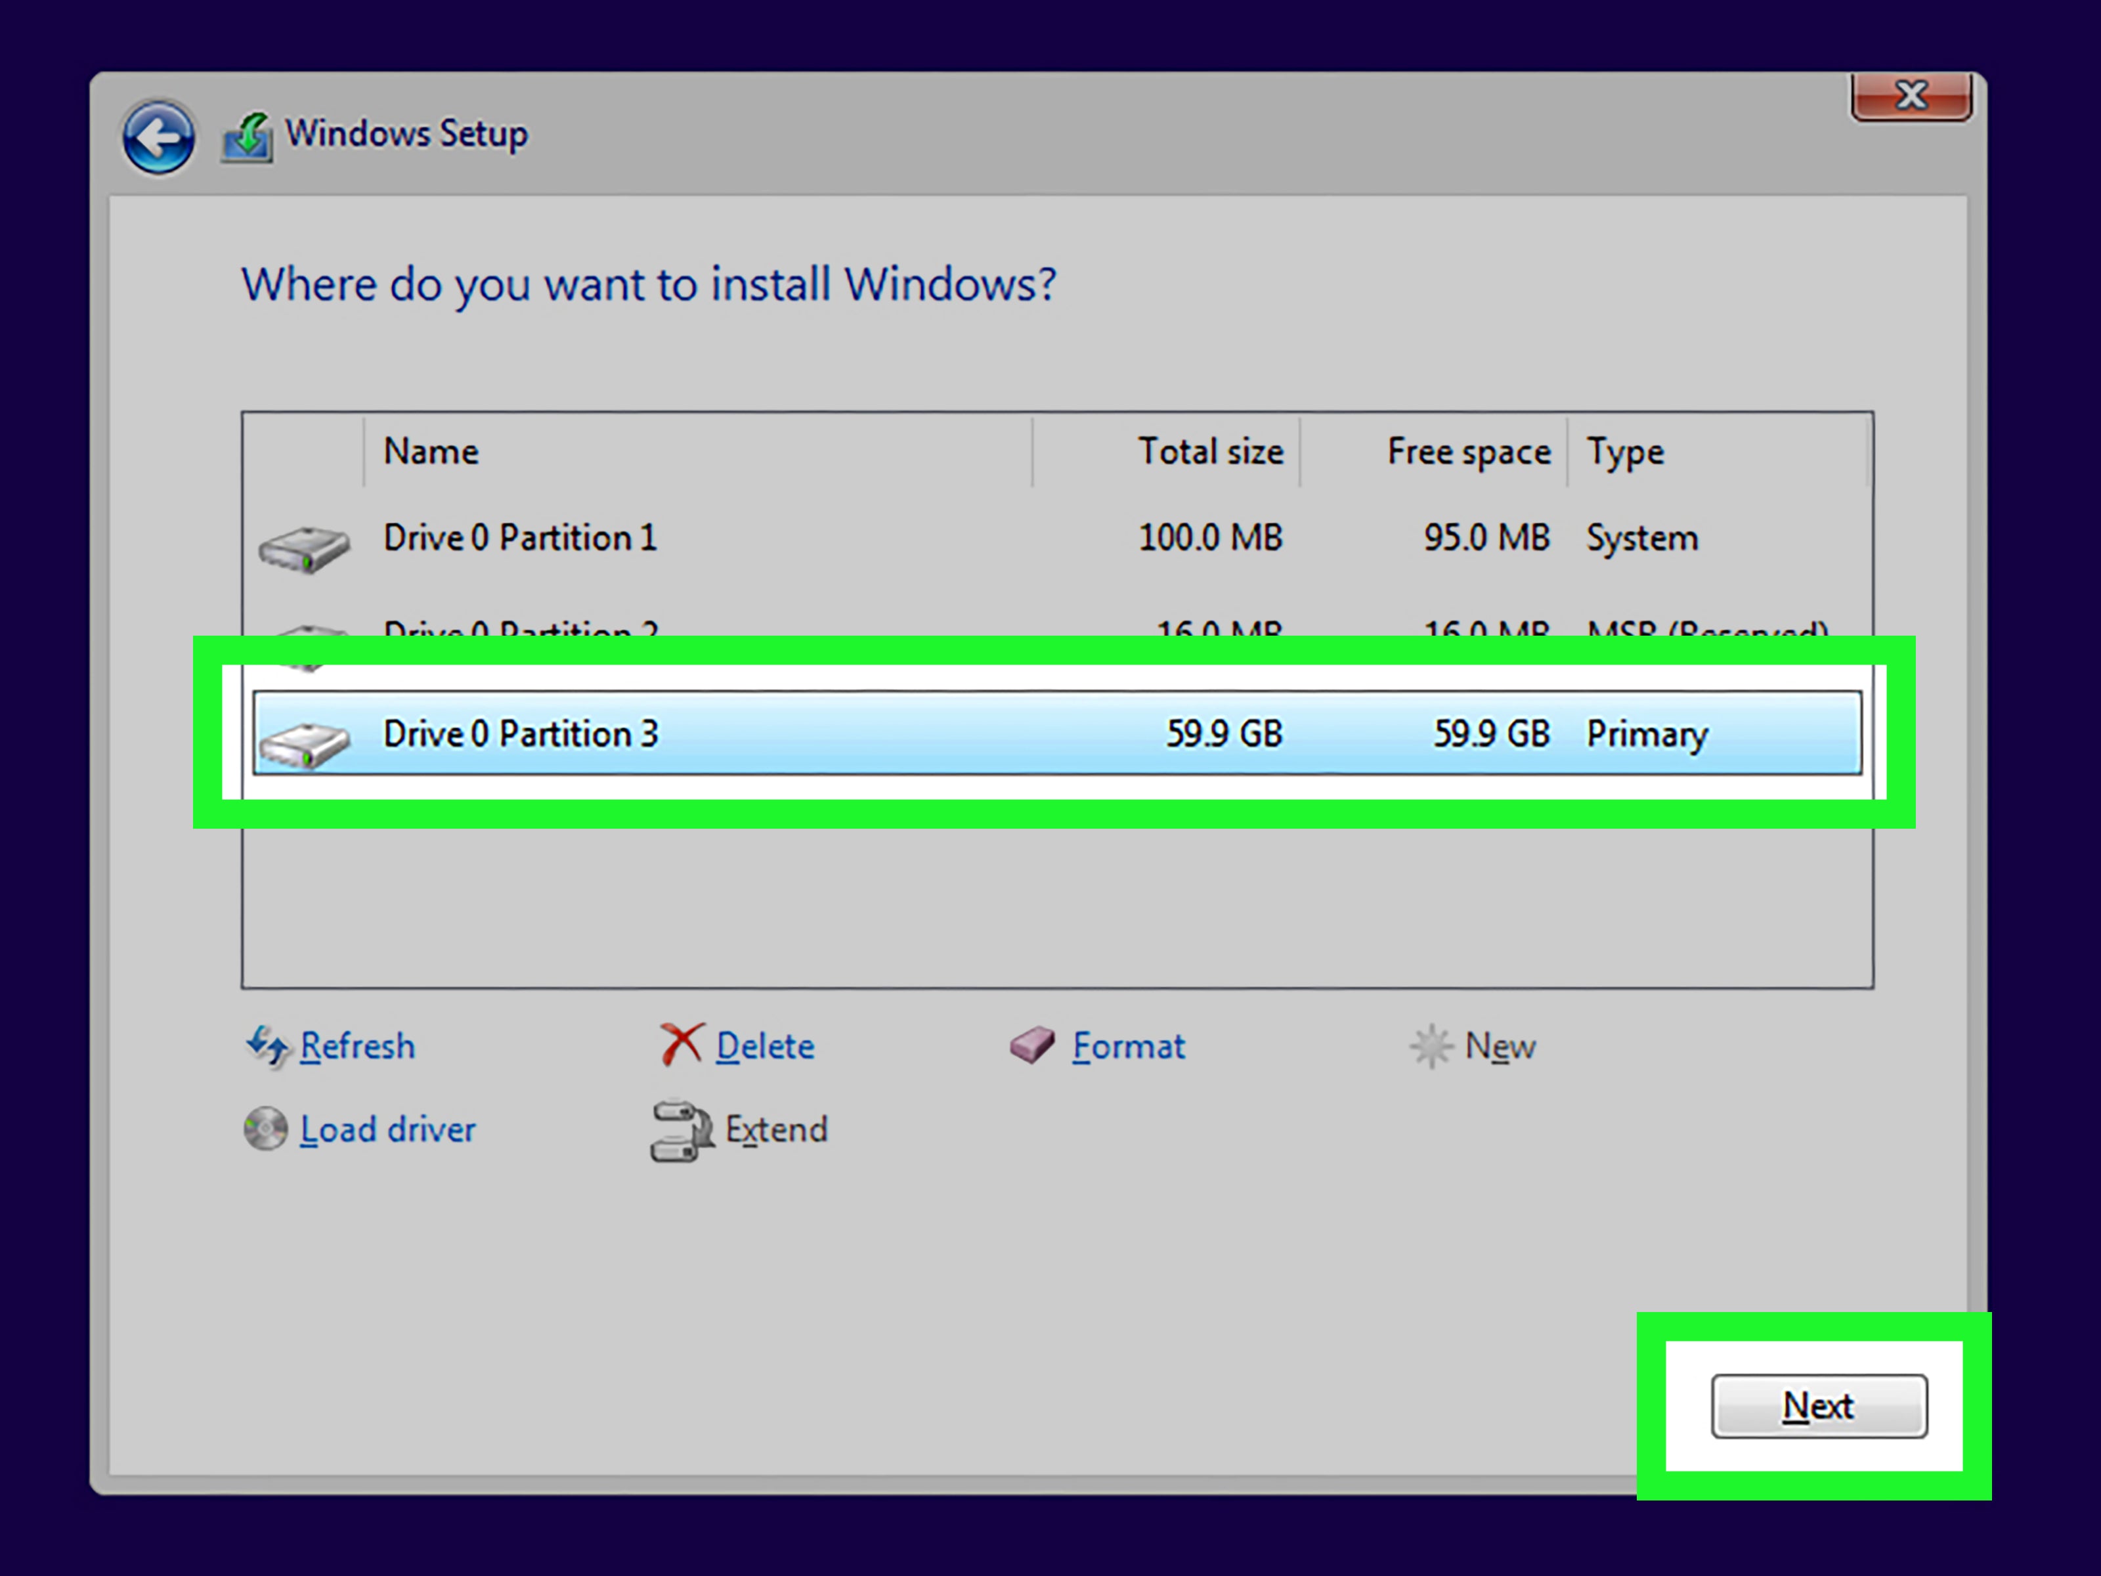Format the selected partition
Image resolution: width=2101 pixels, height=1576 pixels.
pos(1129,1047)
